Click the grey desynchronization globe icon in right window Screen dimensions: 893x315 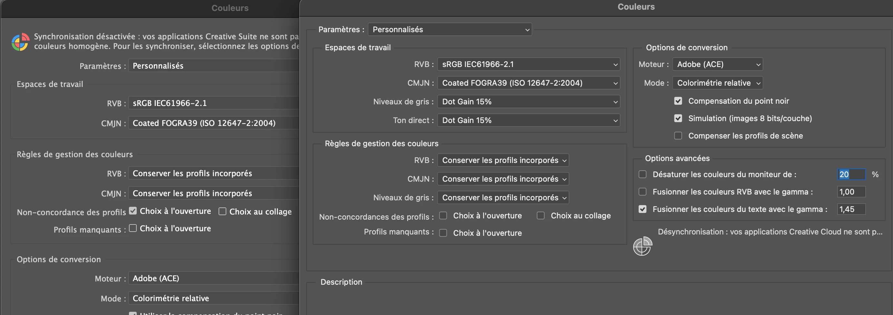tap(643, 246)
